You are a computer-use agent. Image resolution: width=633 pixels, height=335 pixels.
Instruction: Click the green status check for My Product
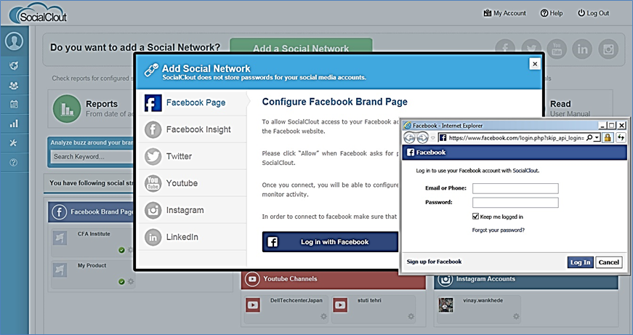point(121,282)
